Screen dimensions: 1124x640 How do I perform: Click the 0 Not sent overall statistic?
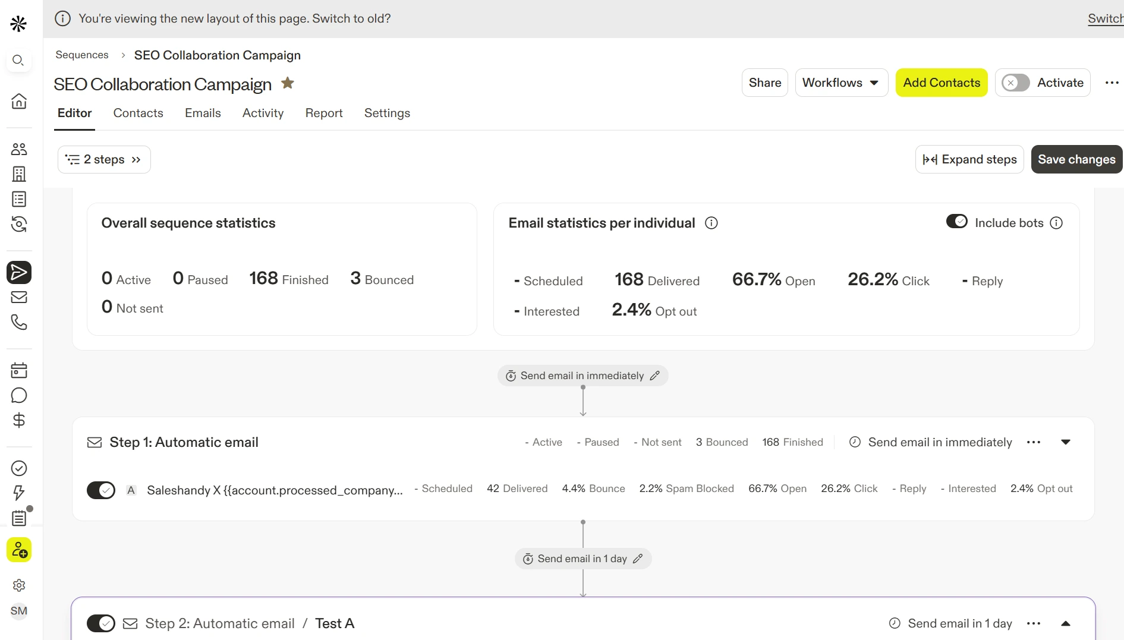132,307
